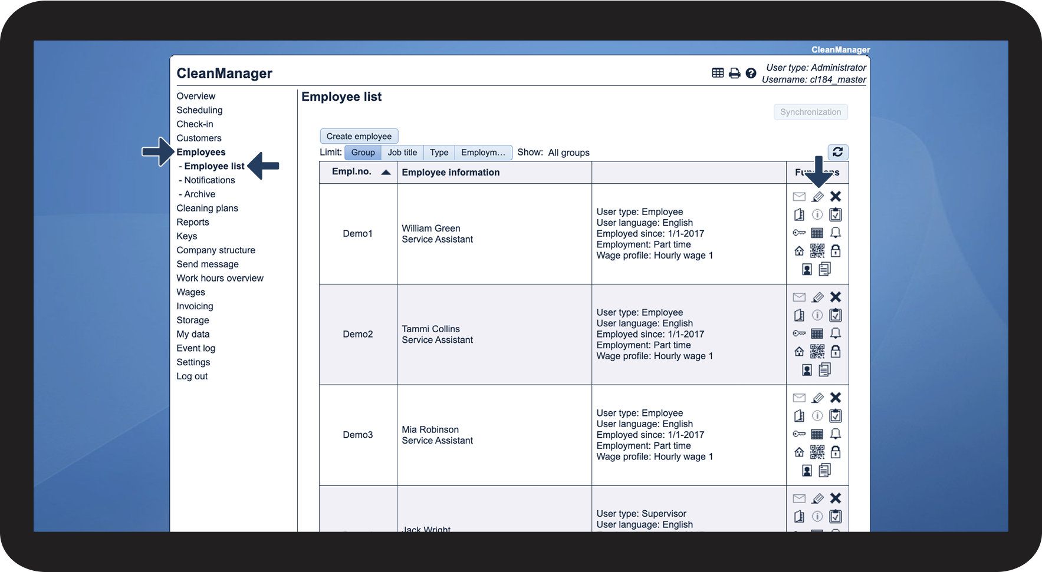Open the padlock icon for William Green
This screenshot has height=572, width=1042.
point(835,251)
